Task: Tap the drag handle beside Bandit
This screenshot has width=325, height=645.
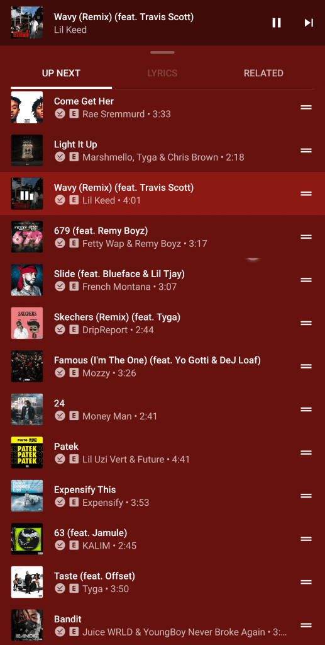Action: point(306,625)
